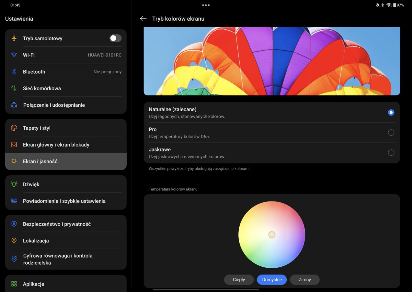Screen dimensions: 412x292
Task: Tap the Tapety i styl palette icon
Action: pyautogui.click(x=14, y=128)
